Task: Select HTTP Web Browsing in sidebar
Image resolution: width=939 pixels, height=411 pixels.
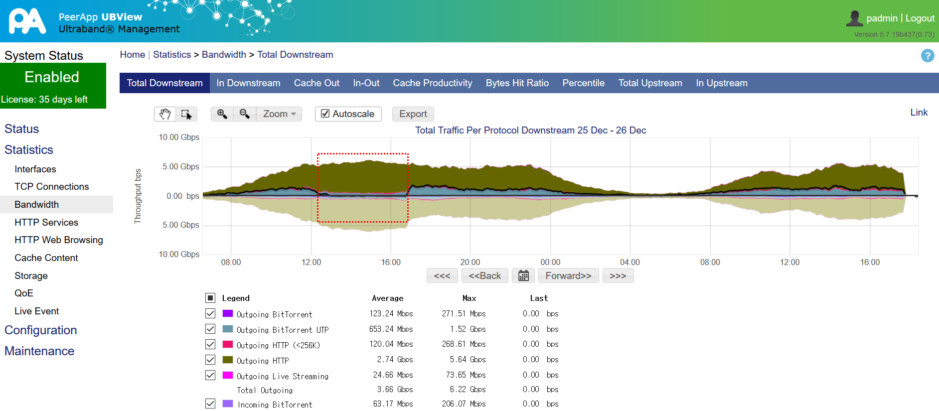Action: [x=59, y=240]
